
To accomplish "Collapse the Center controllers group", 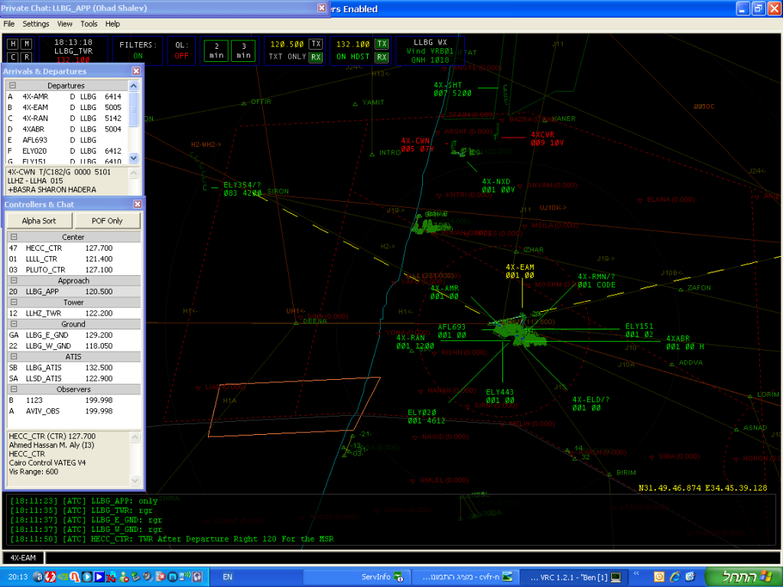I will (13, 237).
